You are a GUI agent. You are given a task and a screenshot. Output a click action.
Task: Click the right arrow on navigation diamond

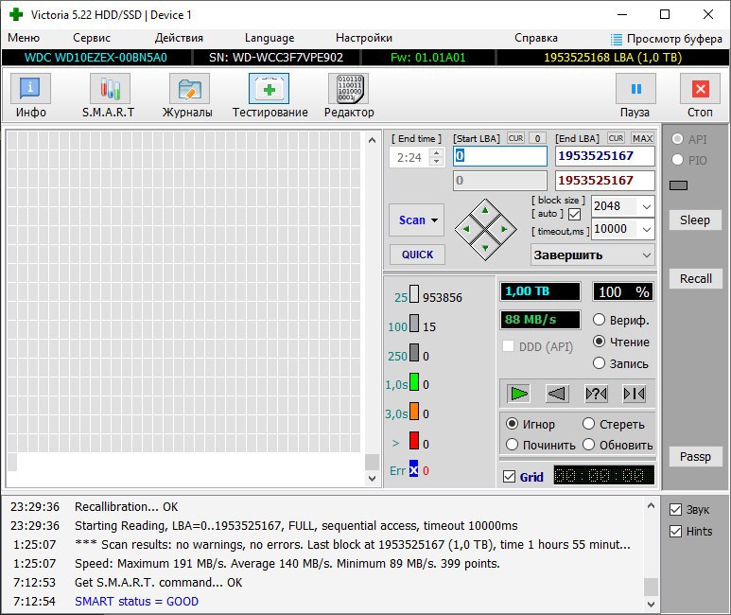[504, 229]
